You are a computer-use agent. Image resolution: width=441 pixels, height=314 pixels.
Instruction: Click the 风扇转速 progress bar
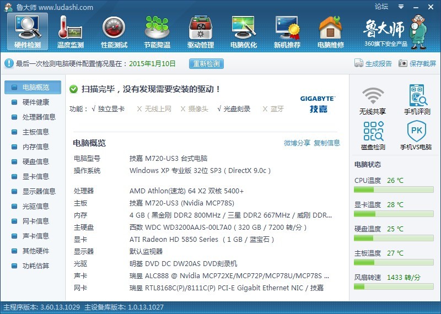point(394,287)
